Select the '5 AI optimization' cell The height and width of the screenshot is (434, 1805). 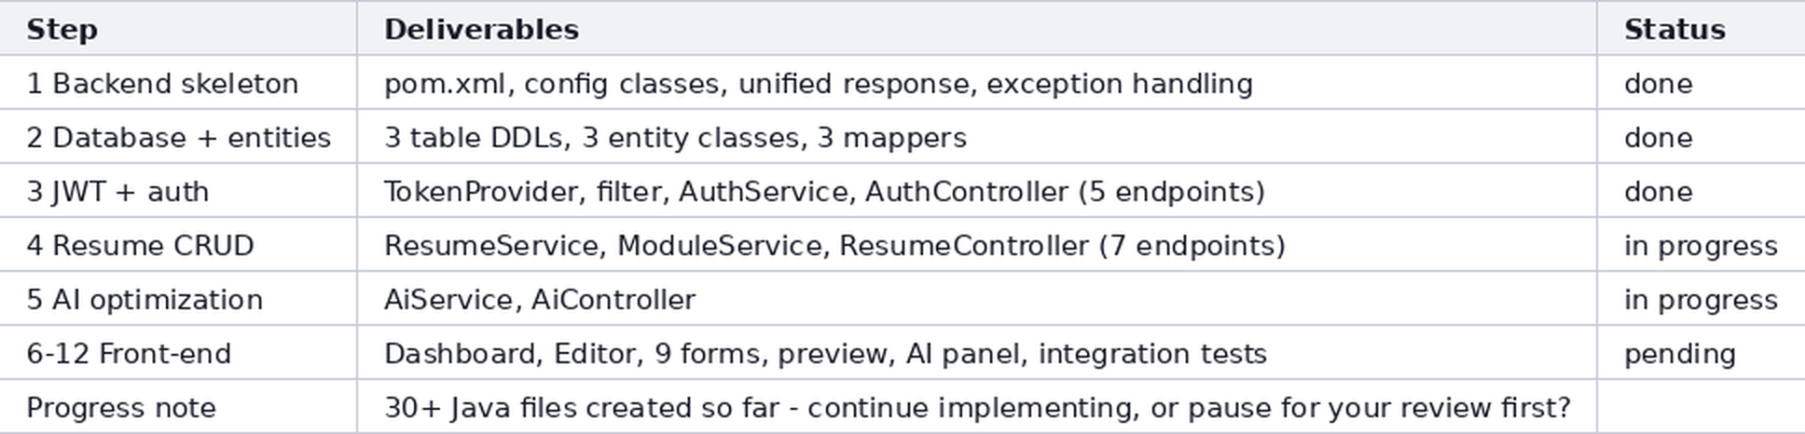coord(178,299)
